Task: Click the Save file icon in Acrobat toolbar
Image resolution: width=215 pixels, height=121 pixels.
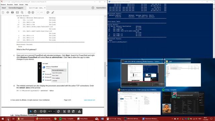Action: [x=3, y=12]
